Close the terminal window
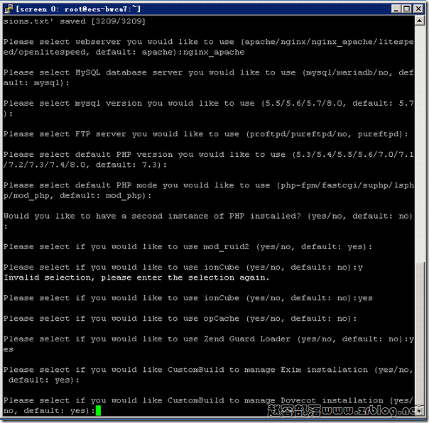Image resolution: width=429 pixels, height=423 pixels. pos(418,9)
